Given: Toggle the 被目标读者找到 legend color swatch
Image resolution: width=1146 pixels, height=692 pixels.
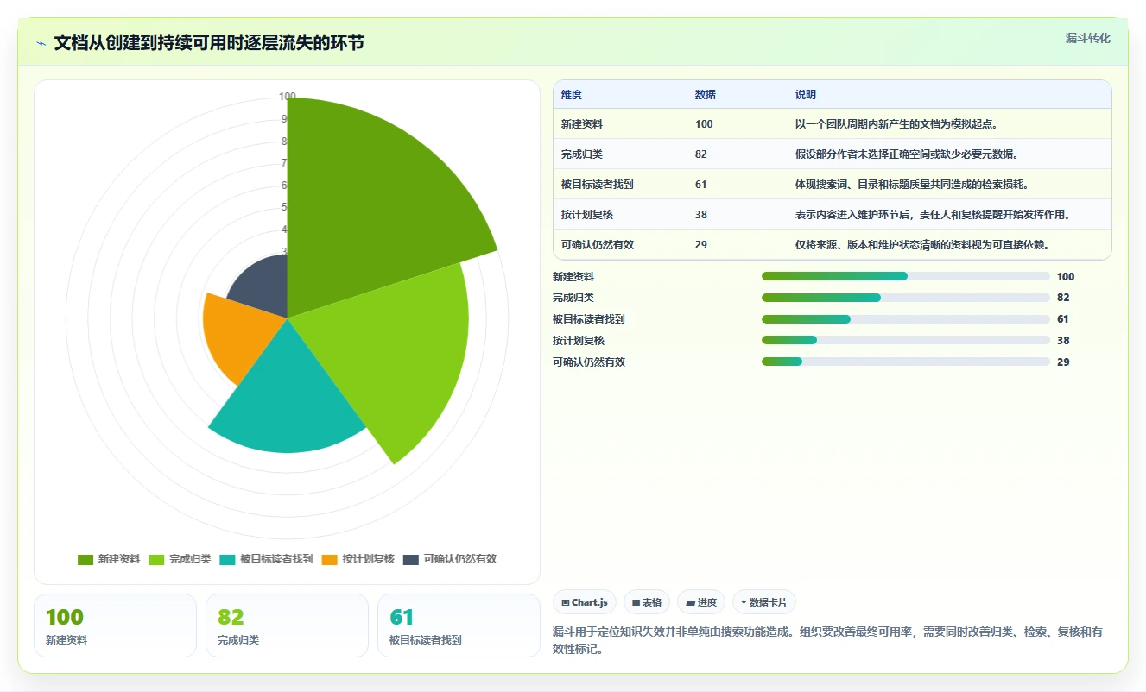Looking at the screenshot, I should pos(227,559).
